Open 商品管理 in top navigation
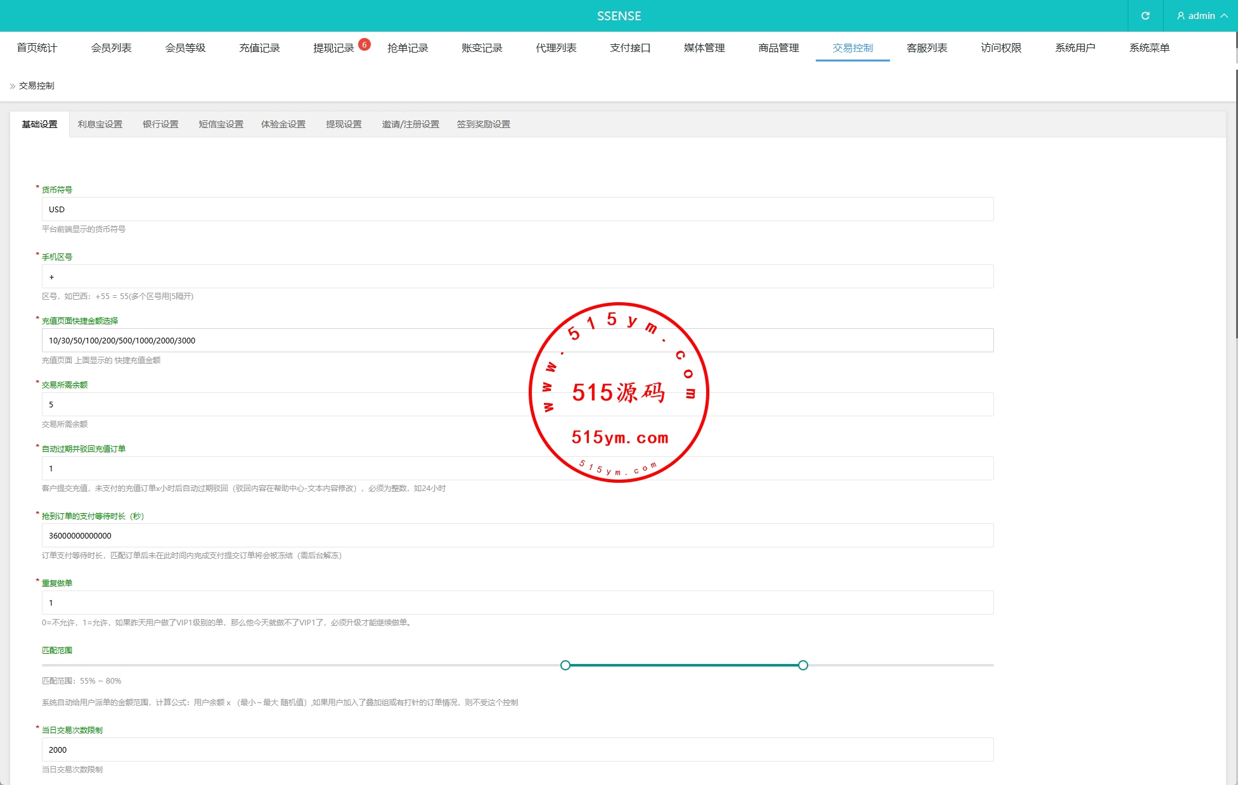 [778, 48]
